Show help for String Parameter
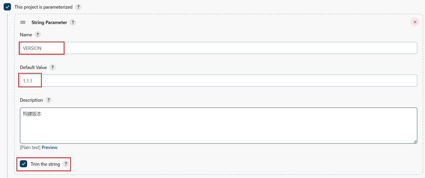425x178 pixels. 73,22
